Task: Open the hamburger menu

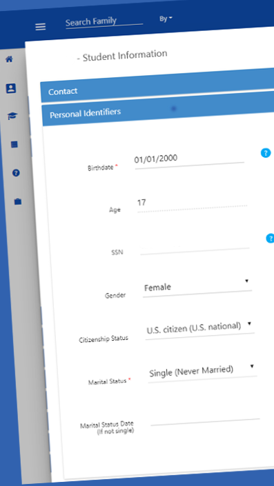Action: [40, 27]
